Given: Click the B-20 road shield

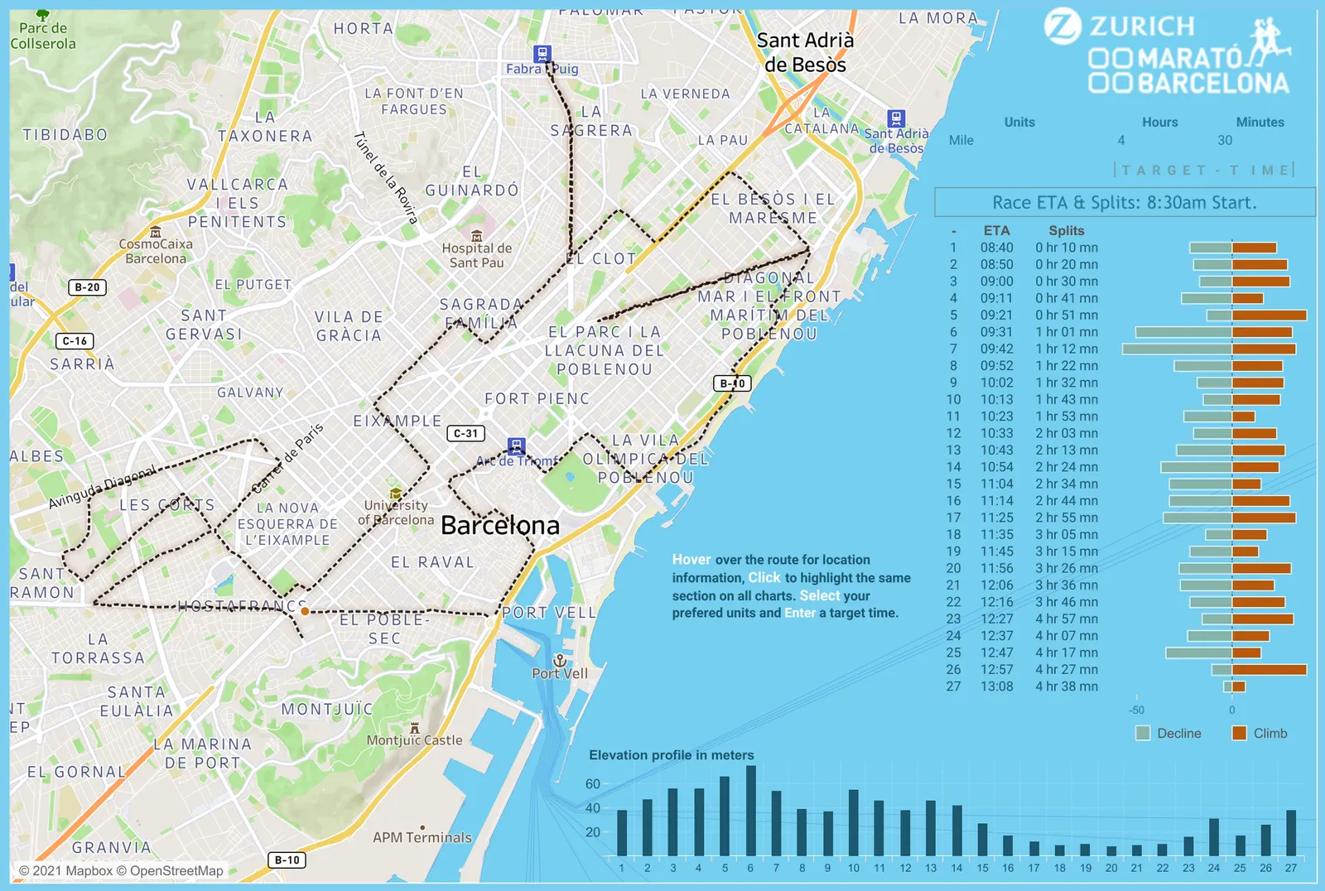Looking at the screenshot, I should [87, 287].
